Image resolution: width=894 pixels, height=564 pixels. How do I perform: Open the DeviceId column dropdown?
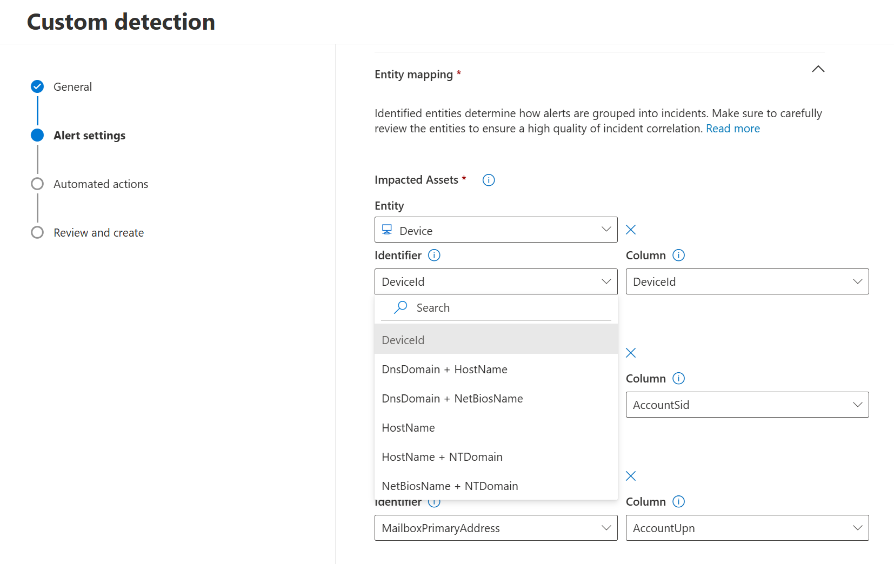747,282
